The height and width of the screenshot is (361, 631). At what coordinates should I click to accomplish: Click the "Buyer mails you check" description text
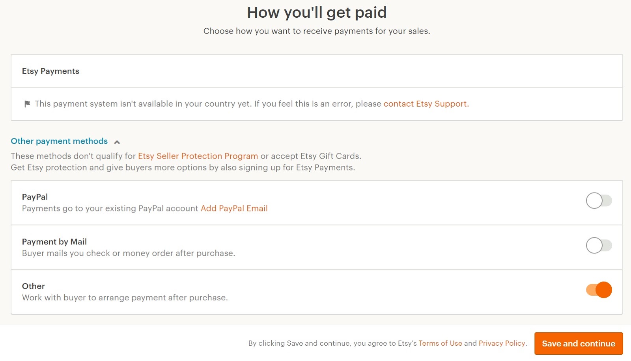(129, 253)
